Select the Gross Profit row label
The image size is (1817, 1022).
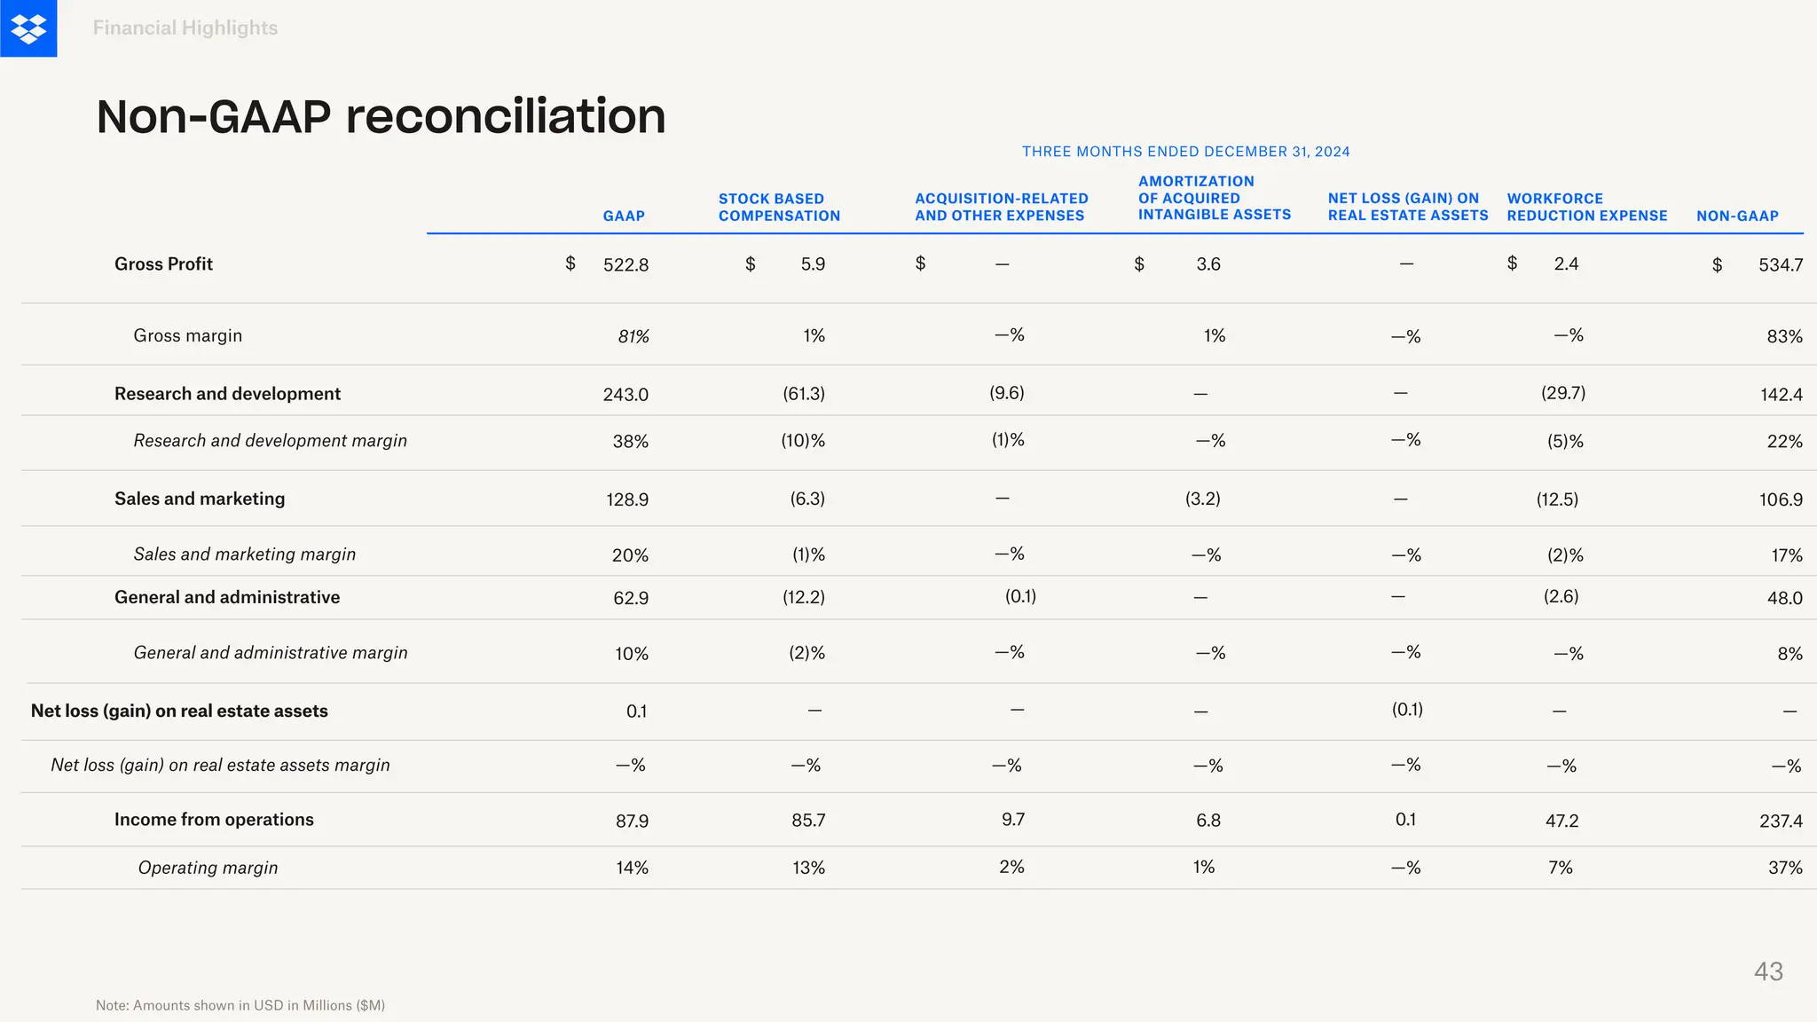(163, 263)
